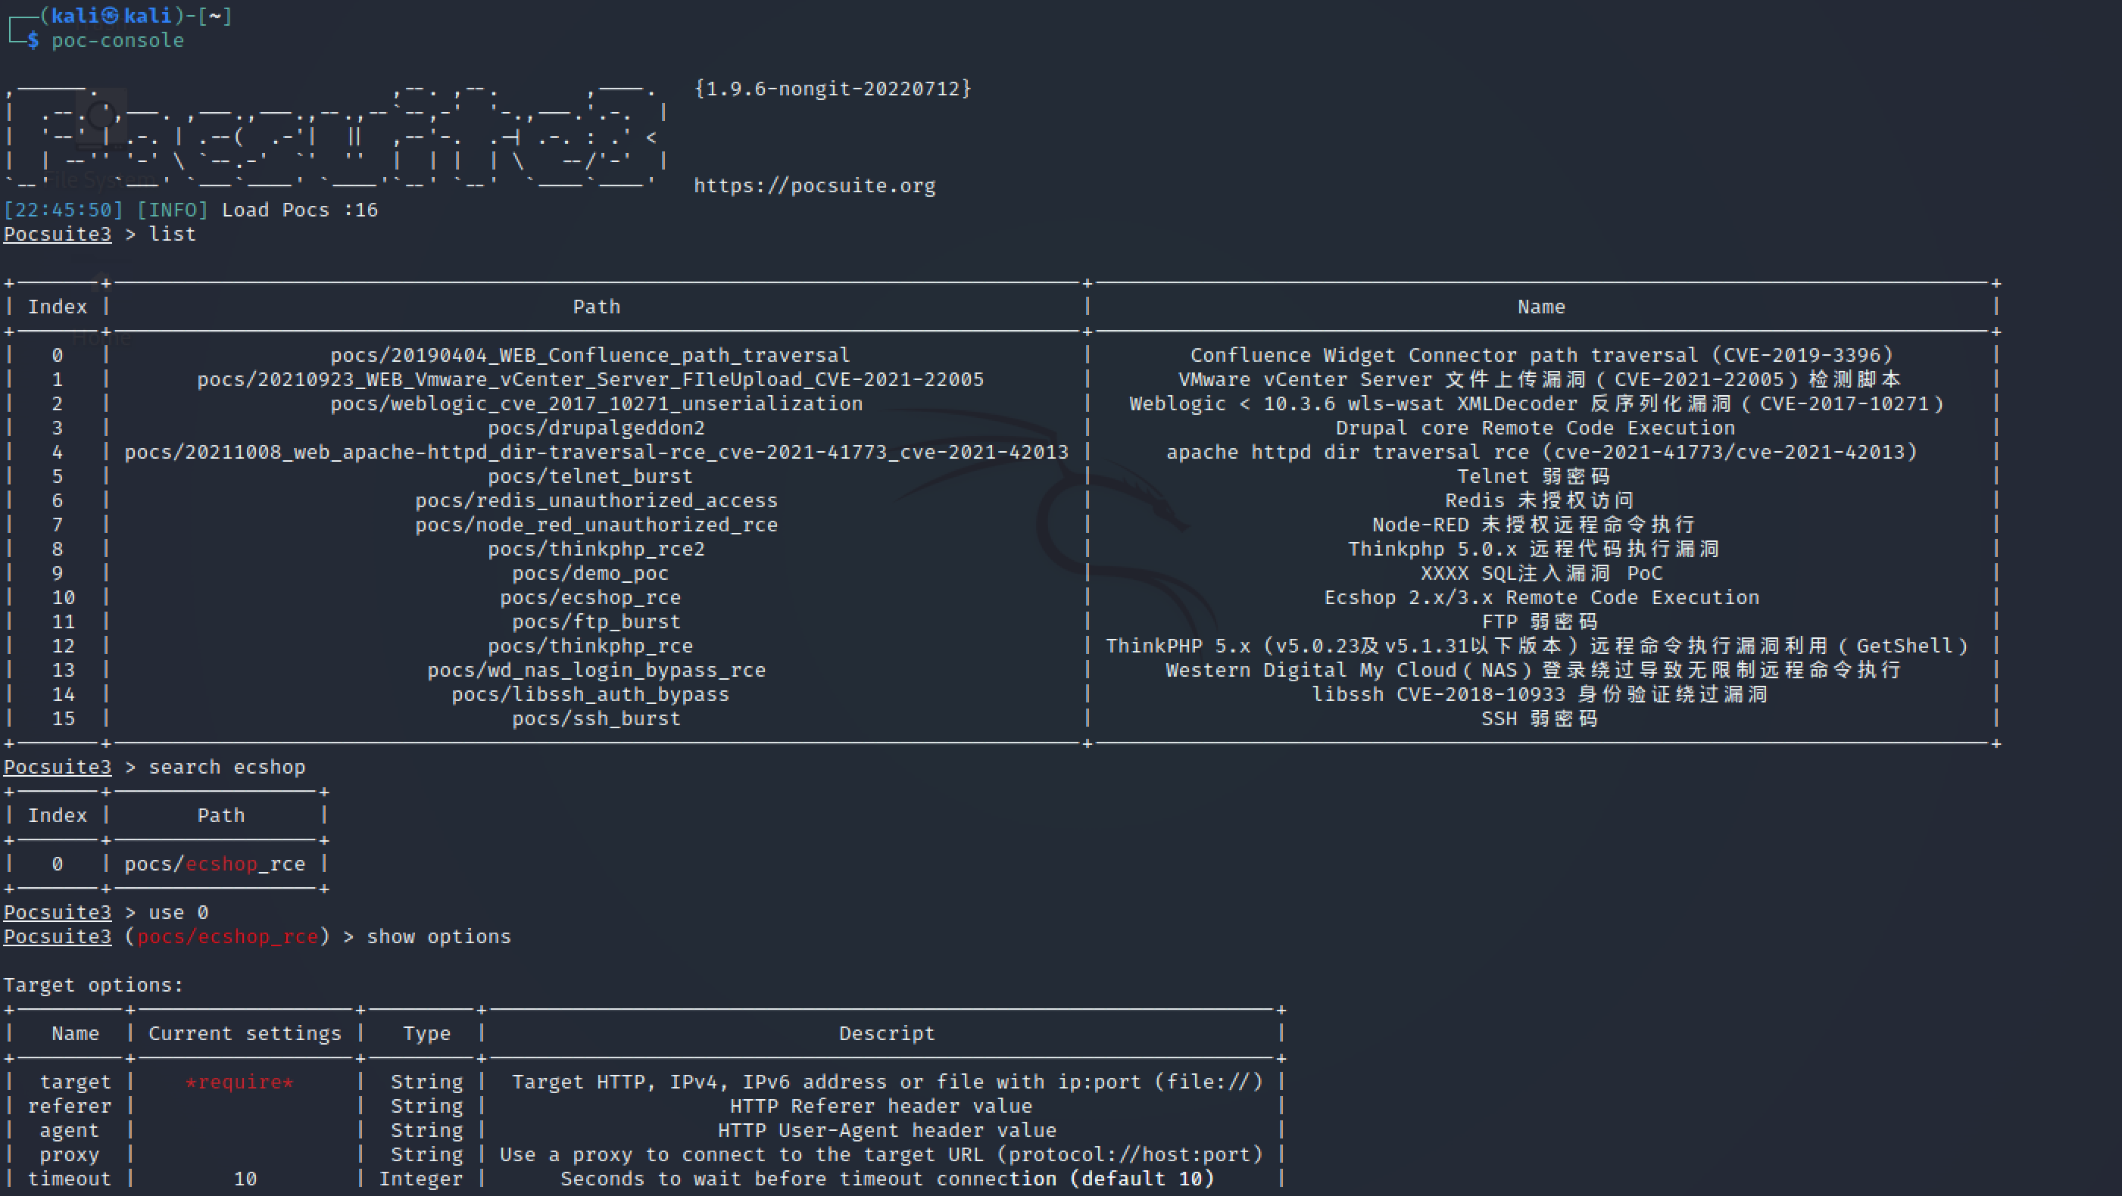Image resolution: width=2122 pixels, height=1196 pixels.
Task: Click the pocs/drupalgeddon2 path entry
Action: 597,427
